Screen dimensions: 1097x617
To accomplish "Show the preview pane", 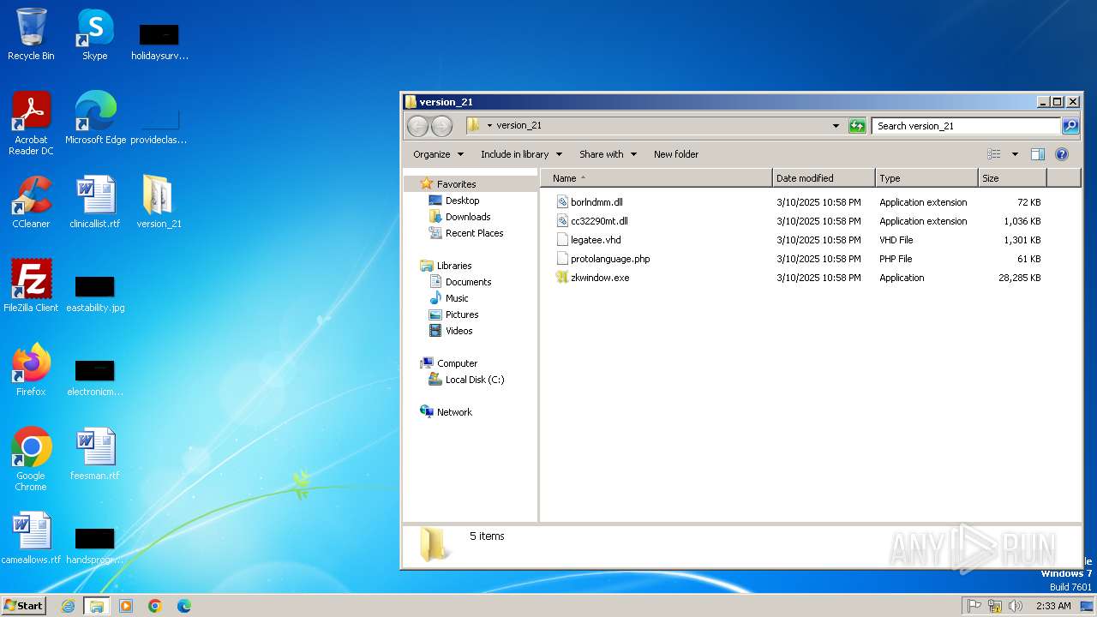I will point(1038,154).
